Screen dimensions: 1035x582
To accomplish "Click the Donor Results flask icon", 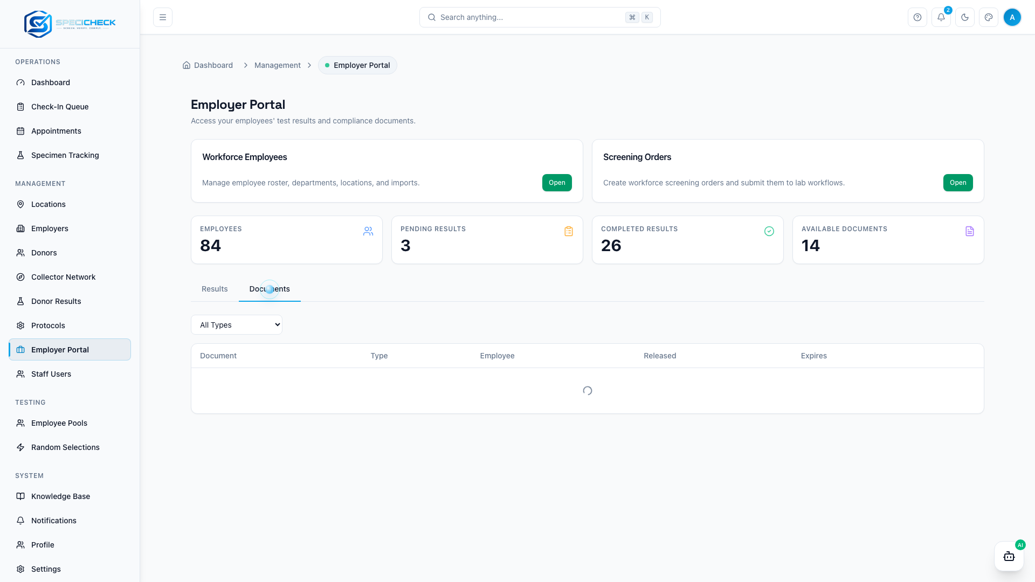I will (x=20, y=301).
